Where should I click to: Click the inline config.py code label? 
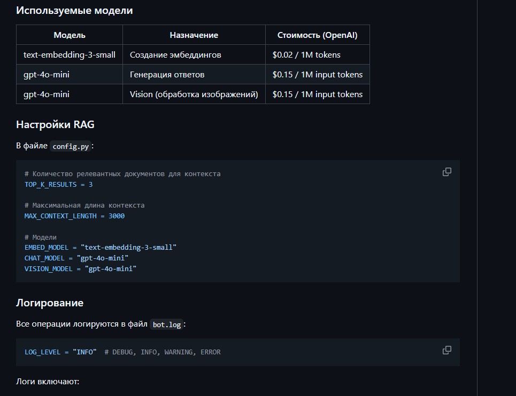(x=71, y=147)
